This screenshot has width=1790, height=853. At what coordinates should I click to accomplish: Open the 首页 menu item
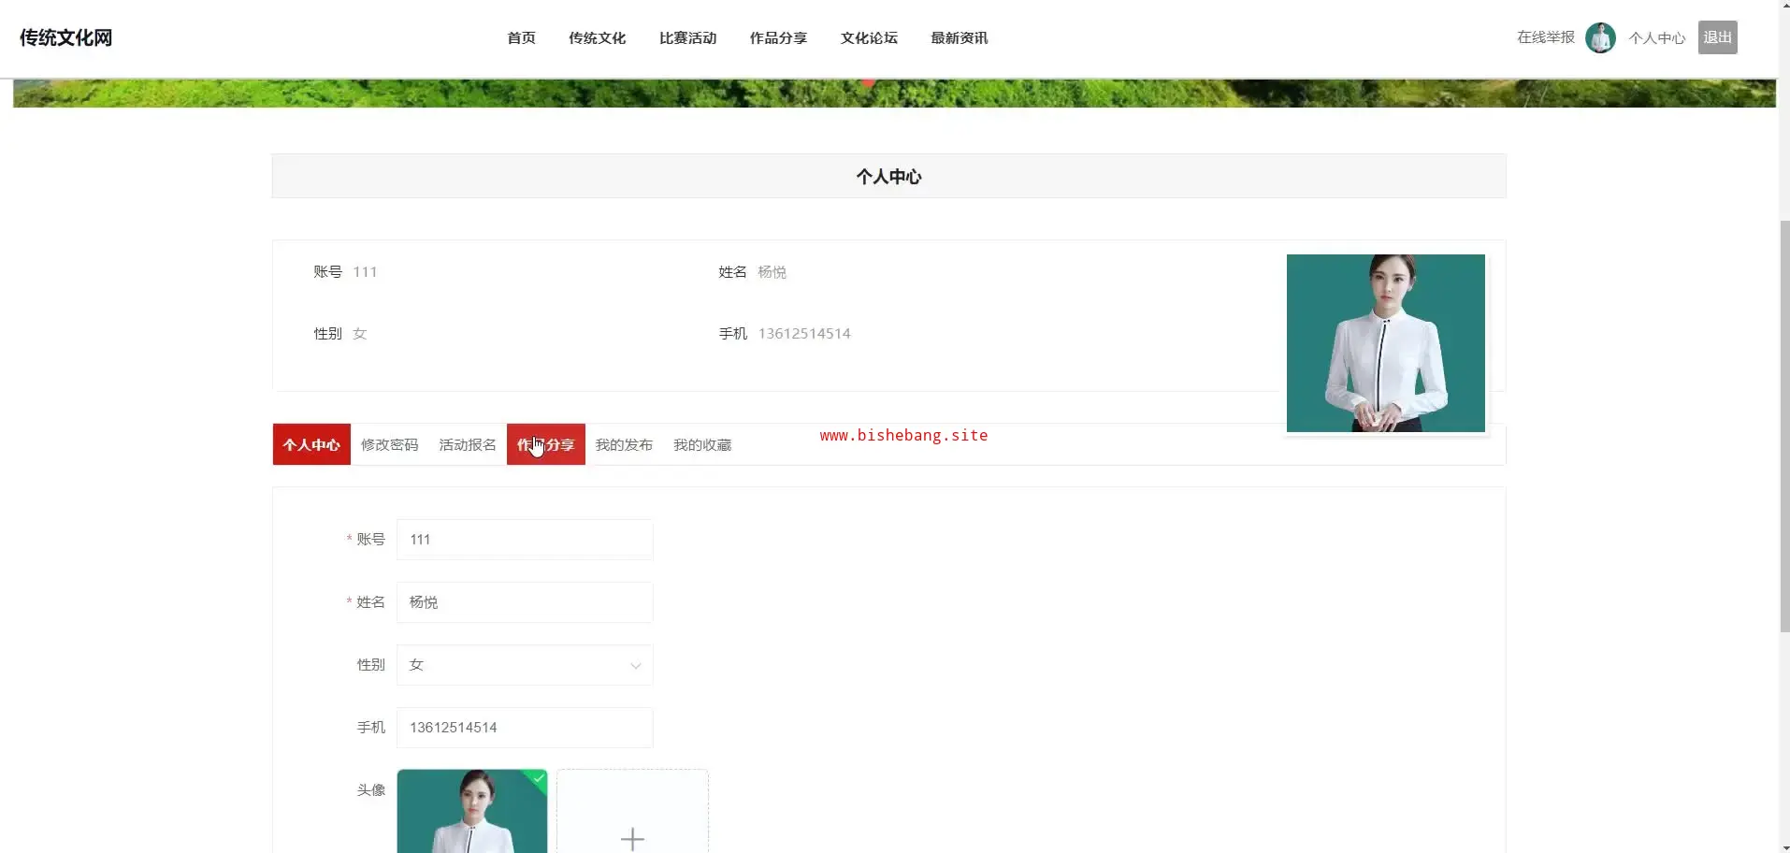point(521,37)
